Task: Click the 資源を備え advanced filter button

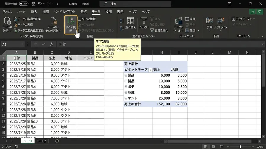Action: coord(159,30)
